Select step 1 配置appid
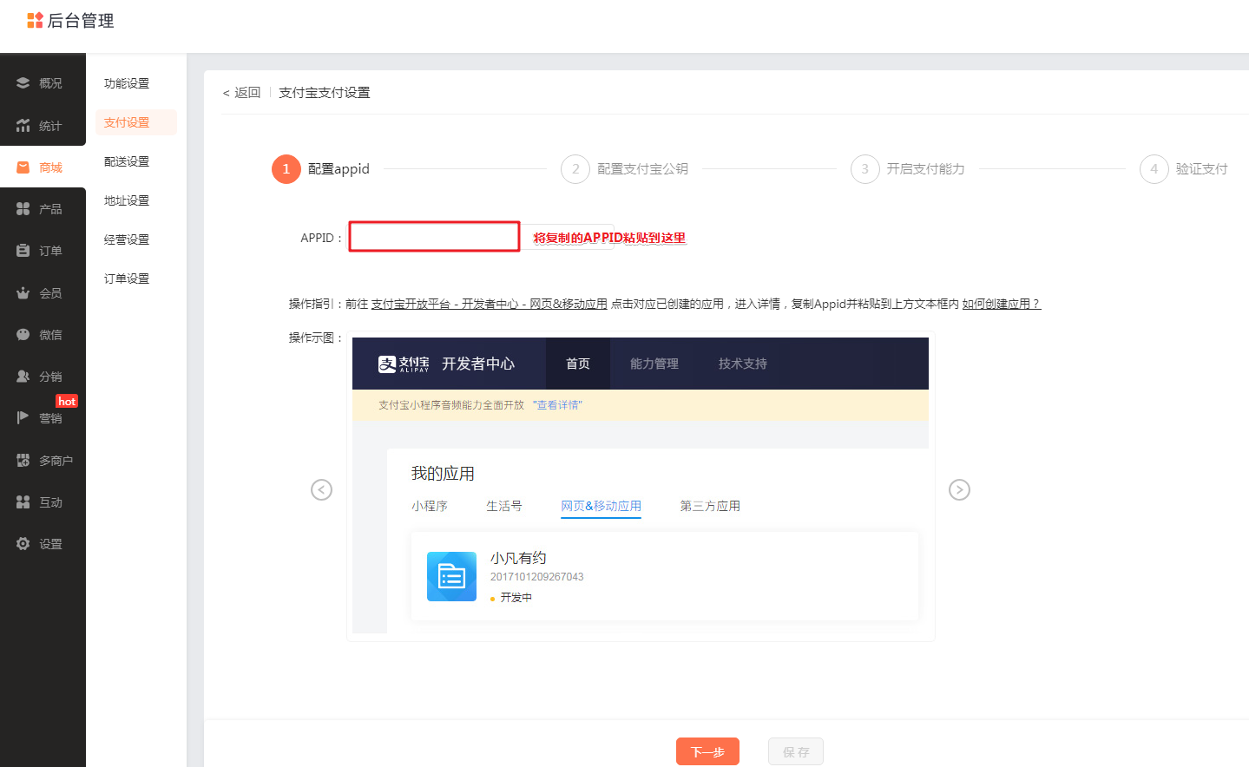 pos(321,169)
